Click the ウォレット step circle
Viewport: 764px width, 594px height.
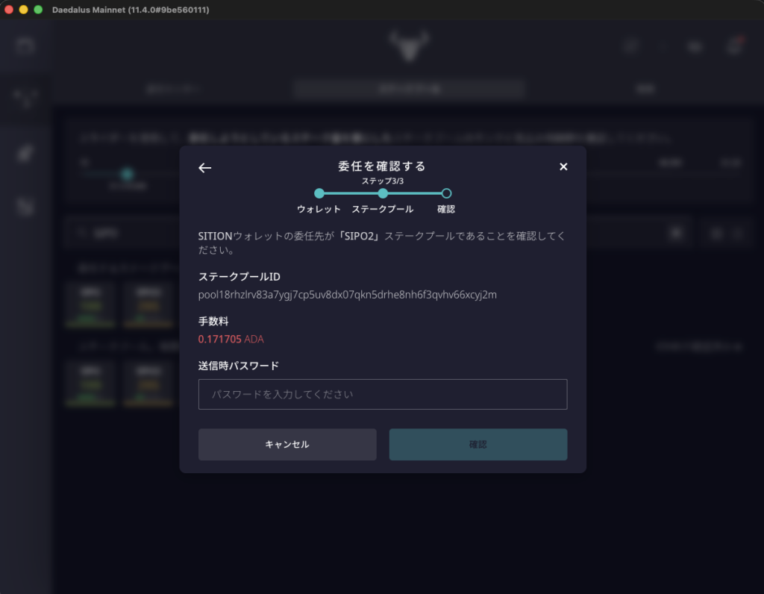click(x=319, y=193)
